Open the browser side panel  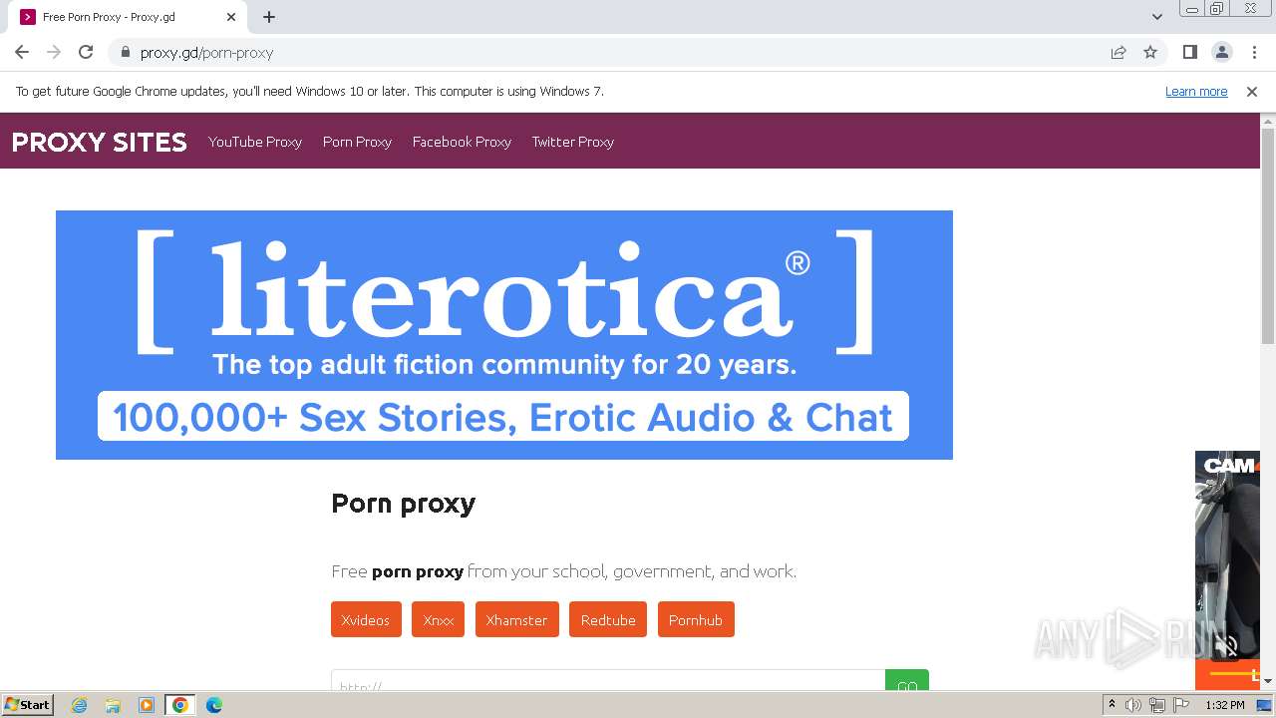point(1189,52)
